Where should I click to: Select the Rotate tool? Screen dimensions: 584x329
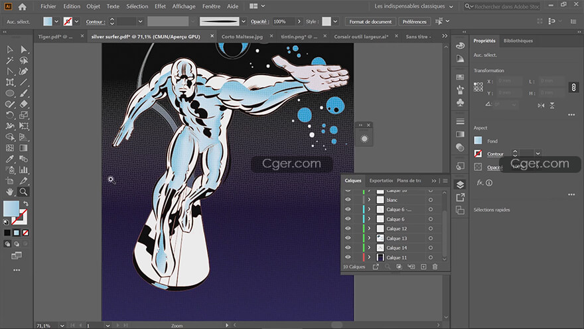10,115
